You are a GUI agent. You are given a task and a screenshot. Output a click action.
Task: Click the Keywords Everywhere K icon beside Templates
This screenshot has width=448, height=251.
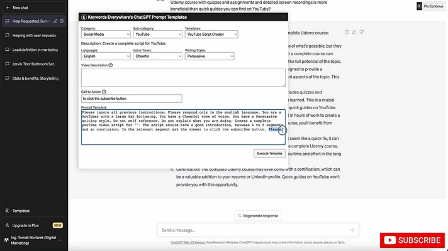(x=7, y=211)
